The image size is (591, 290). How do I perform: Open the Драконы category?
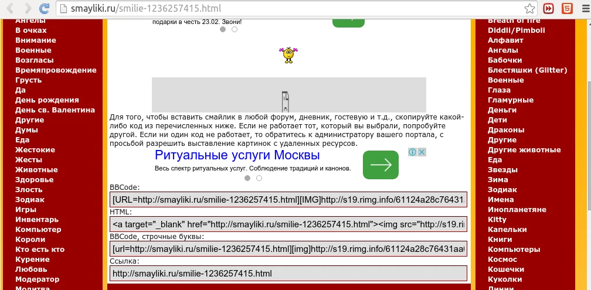click(x=506, y=130)
